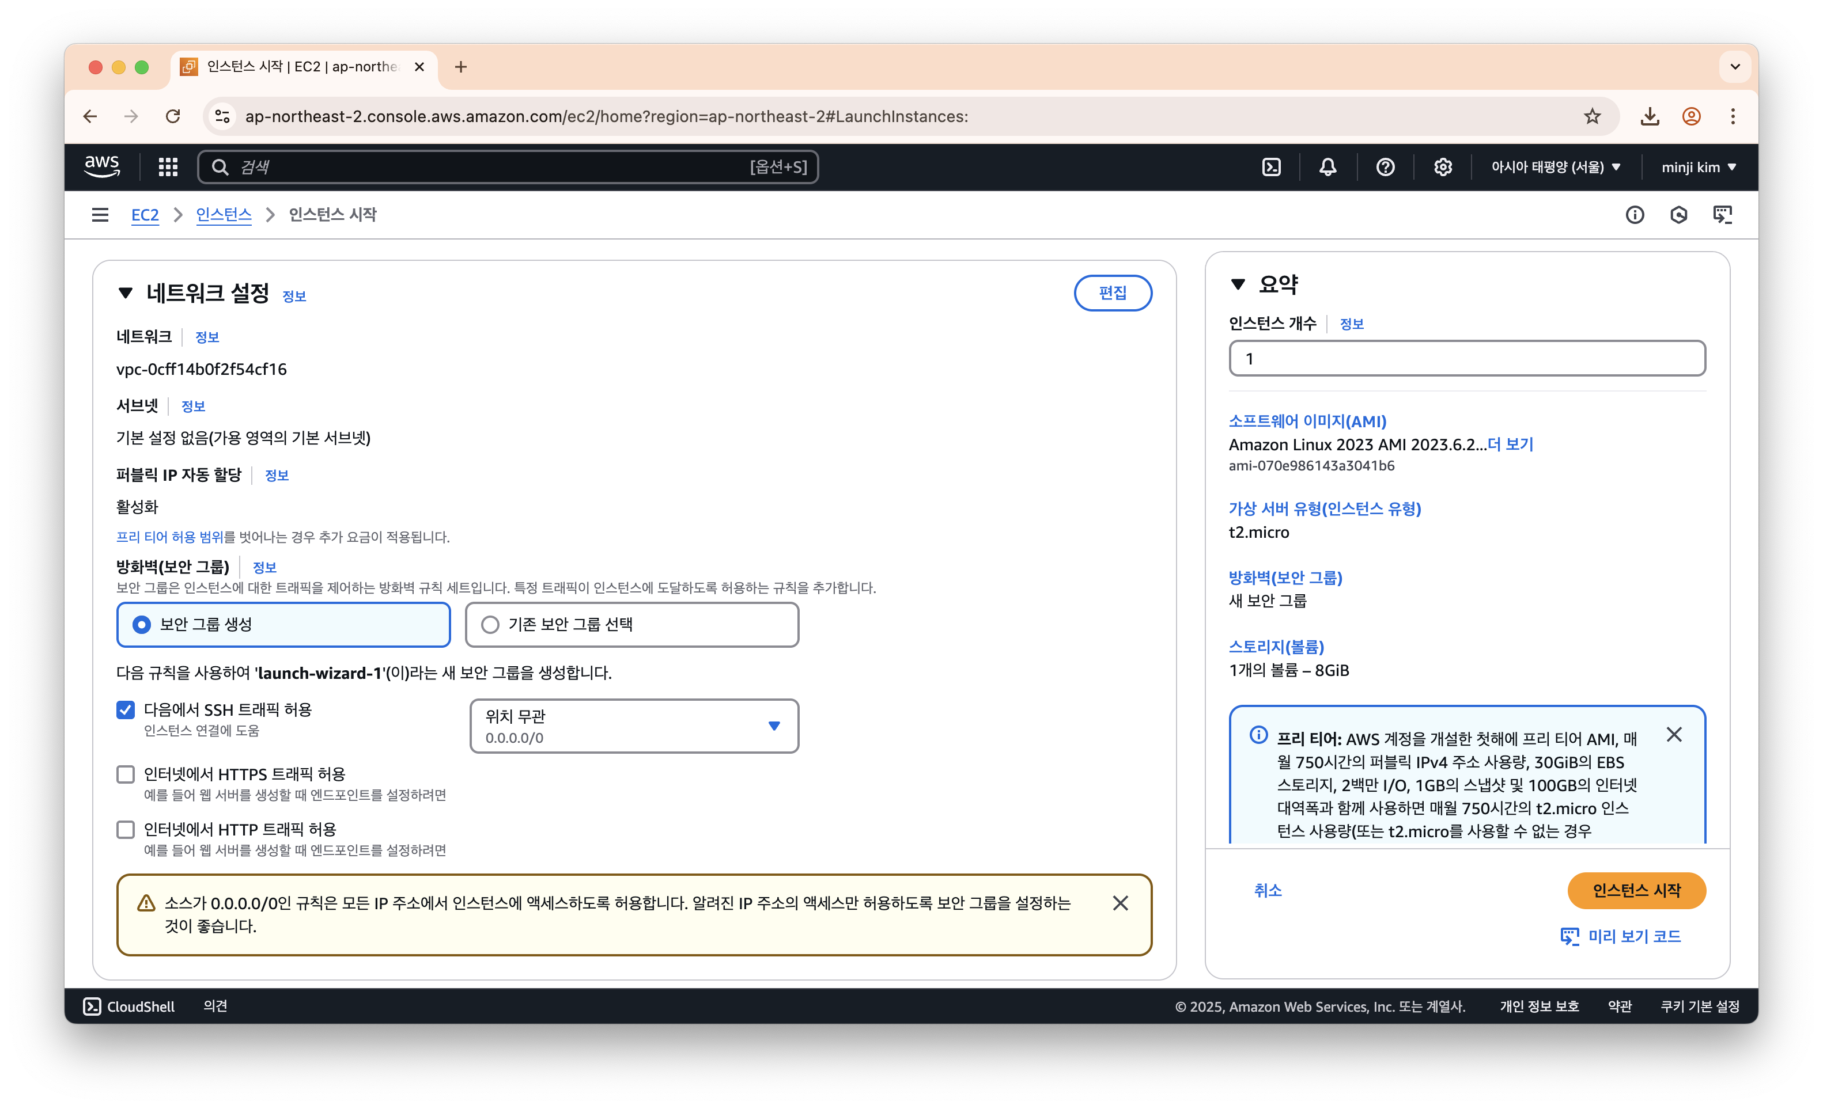Open the 스토리지(볼륨) summary link

[1276, 647]
